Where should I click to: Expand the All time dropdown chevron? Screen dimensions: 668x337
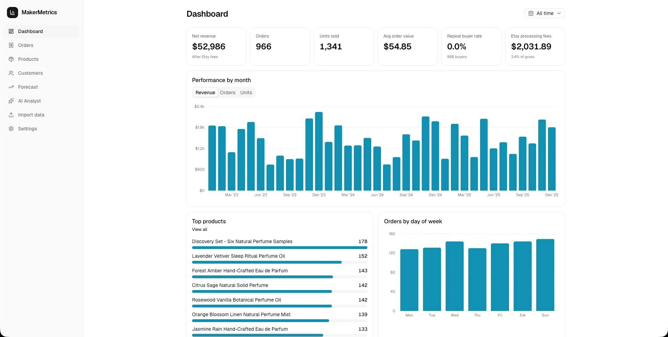[x=559, y=13]
